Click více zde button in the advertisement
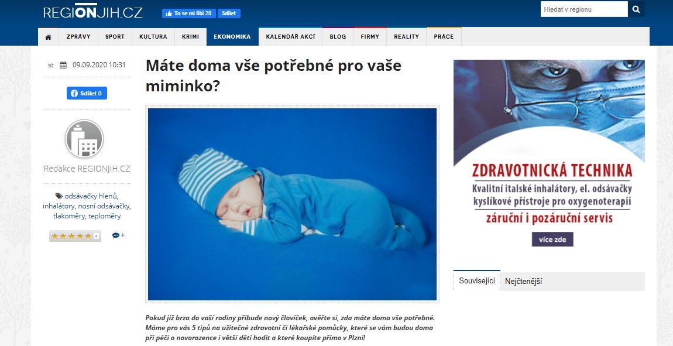Viewport: 673px width, 346px height. coord(552,239)
